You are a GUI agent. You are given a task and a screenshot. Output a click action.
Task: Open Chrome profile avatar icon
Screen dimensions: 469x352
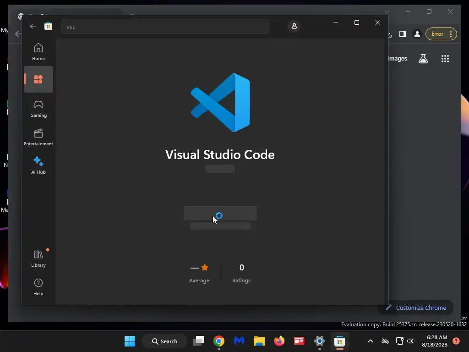pos(417,34)
